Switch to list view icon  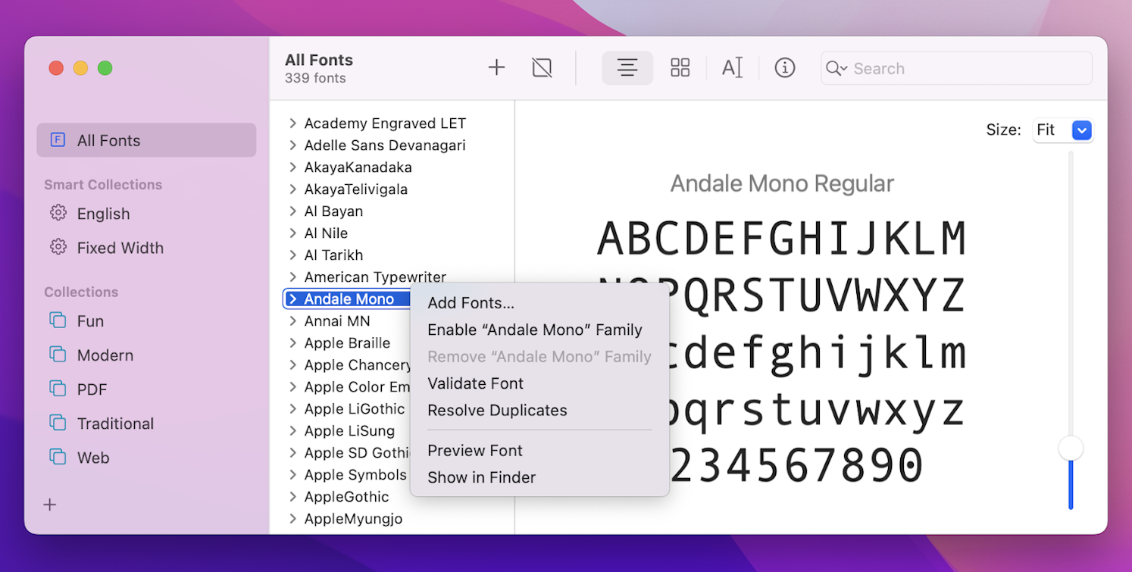[x=627, y=67]
